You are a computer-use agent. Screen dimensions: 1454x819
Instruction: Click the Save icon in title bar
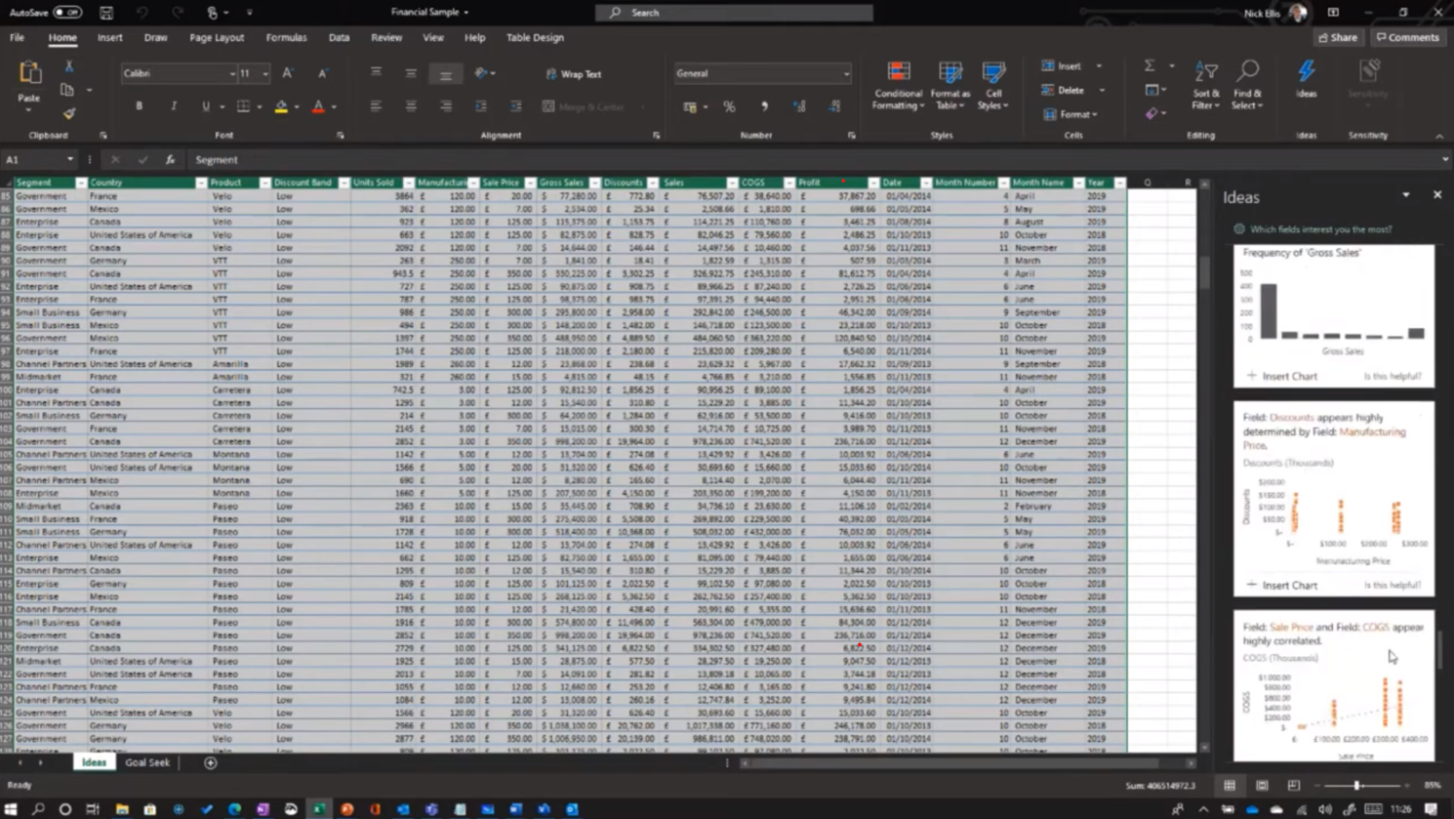tap(106, 13)
